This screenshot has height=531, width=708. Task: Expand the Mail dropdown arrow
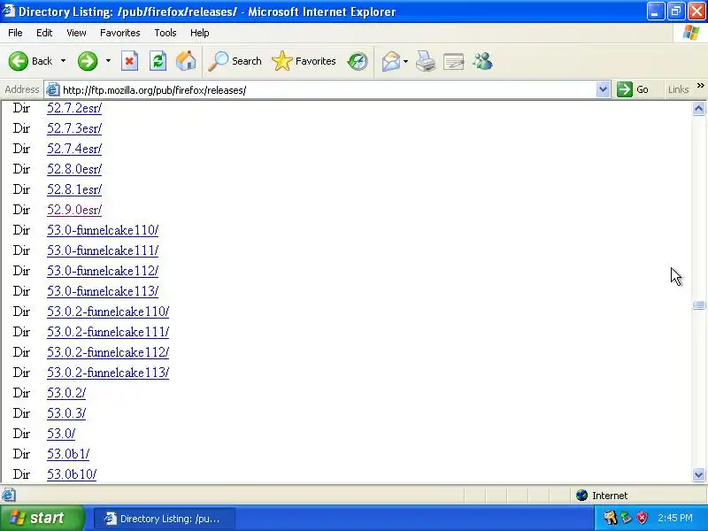click(405, 61)
